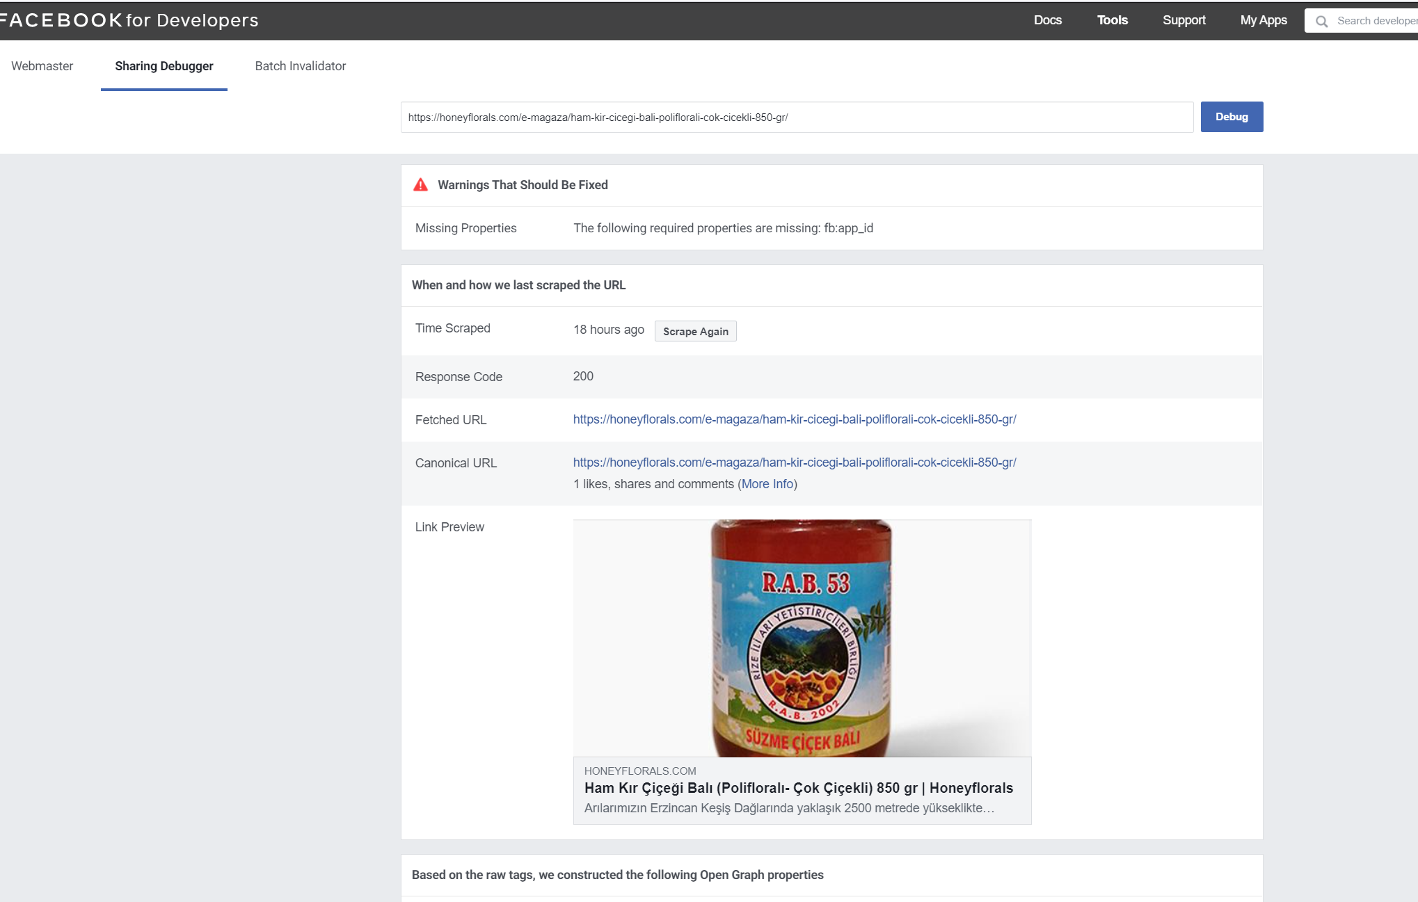This screenshot has height=902, width=1418.
Task: Open the Canonical URL link
Action: [x=794, y=462]
